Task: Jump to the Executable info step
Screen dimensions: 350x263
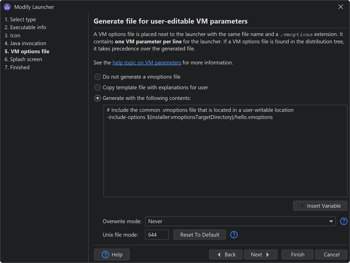Action: point(28,27)
